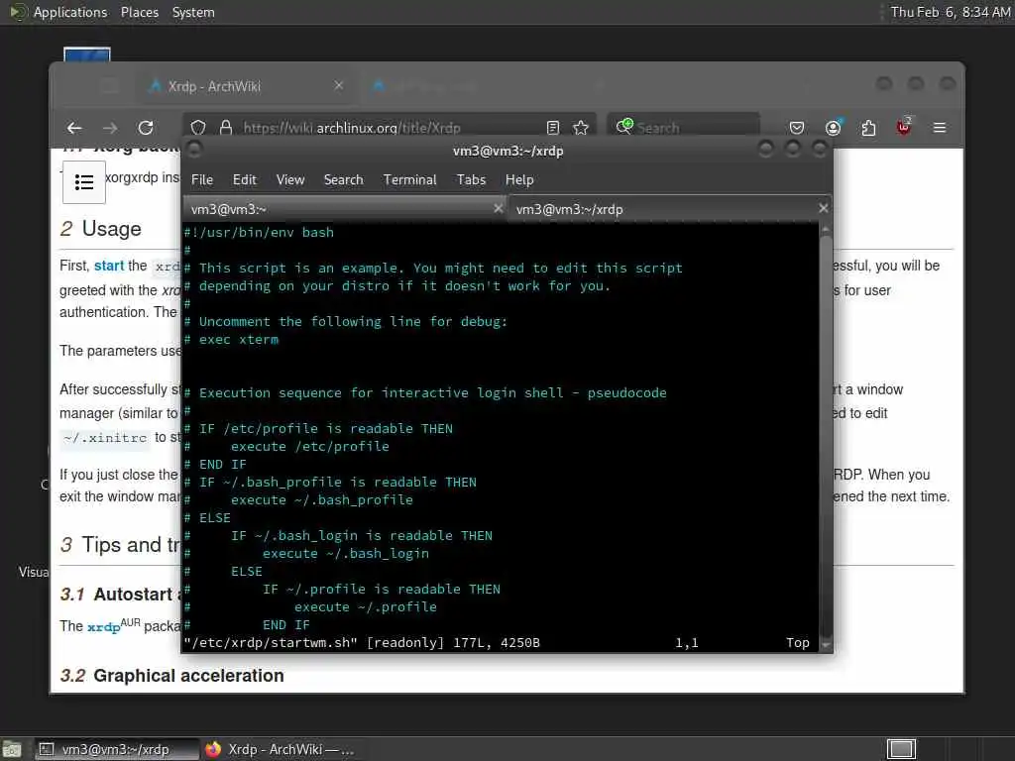Viewport: 1015px width, 761px height.
Task: Click the MATE logo icon in top panel
Action: coord(18,12)
